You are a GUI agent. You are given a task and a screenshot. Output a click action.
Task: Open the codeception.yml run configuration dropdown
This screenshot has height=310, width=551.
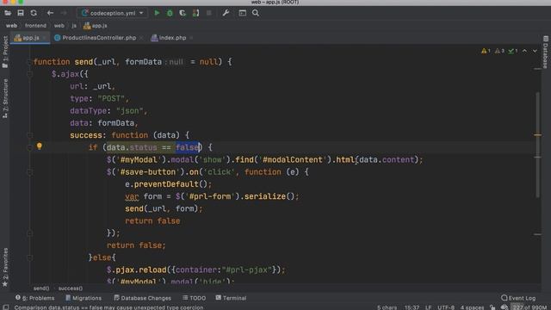click(112, 13)
